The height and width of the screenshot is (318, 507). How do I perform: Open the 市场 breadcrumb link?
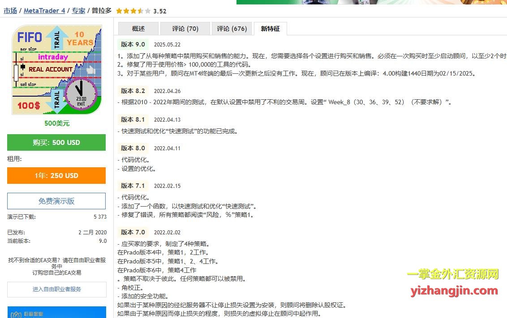pyautogui.click(x=10, y=11)
